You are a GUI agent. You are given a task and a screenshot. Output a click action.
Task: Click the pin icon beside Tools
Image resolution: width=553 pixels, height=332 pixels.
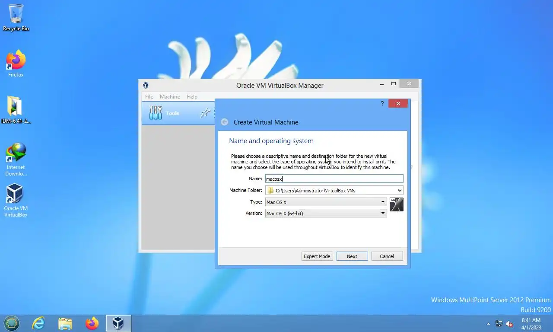pyautogui.click(x=205, y=113)
